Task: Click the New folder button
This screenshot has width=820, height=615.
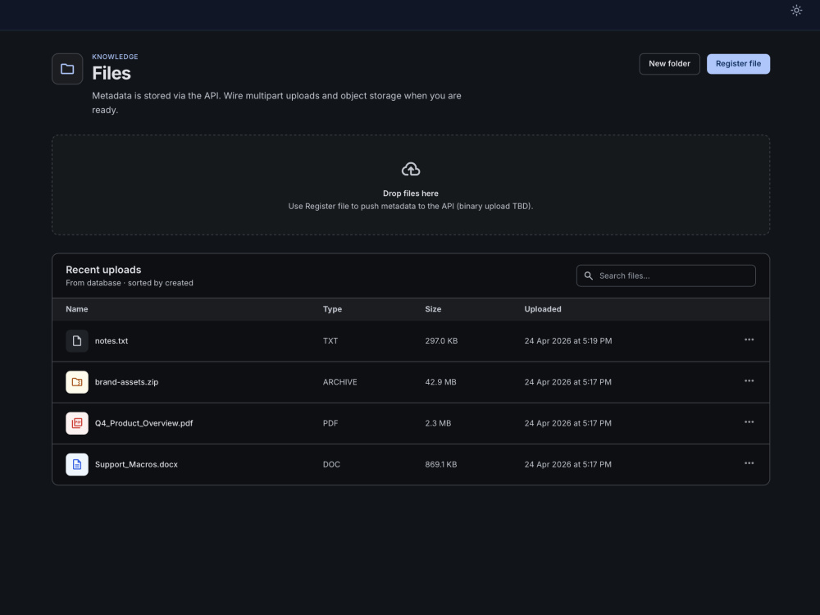Action: coord(669,64)
